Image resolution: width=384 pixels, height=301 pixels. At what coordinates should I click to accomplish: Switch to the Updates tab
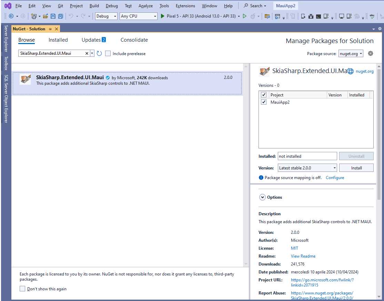(x=93, y=40)
